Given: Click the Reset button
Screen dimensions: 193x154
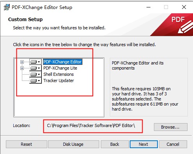Looking at the screenshot, I should coord(27,144).
